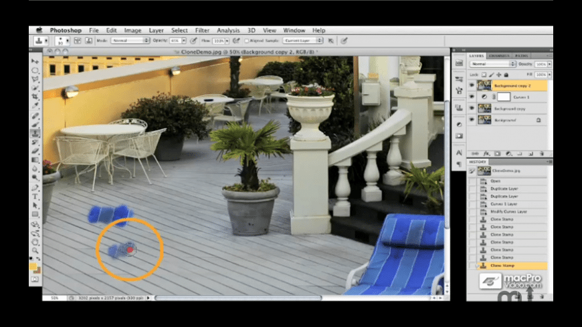582x327 pixels.
Task: Click the foreground color swatch
Action: click(x=33, y=266)
